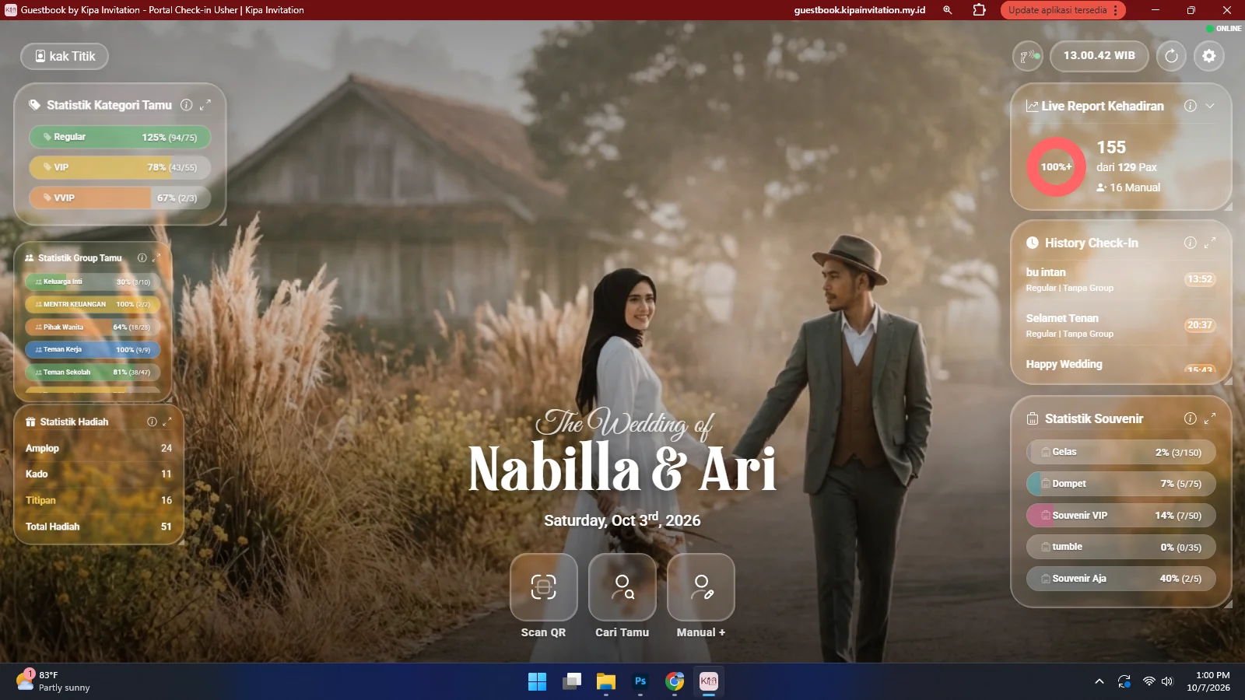Collapse the Live Report Kehadiran panel
This screenshot has width=1245, height=700.
click(x=1210, y=106)
